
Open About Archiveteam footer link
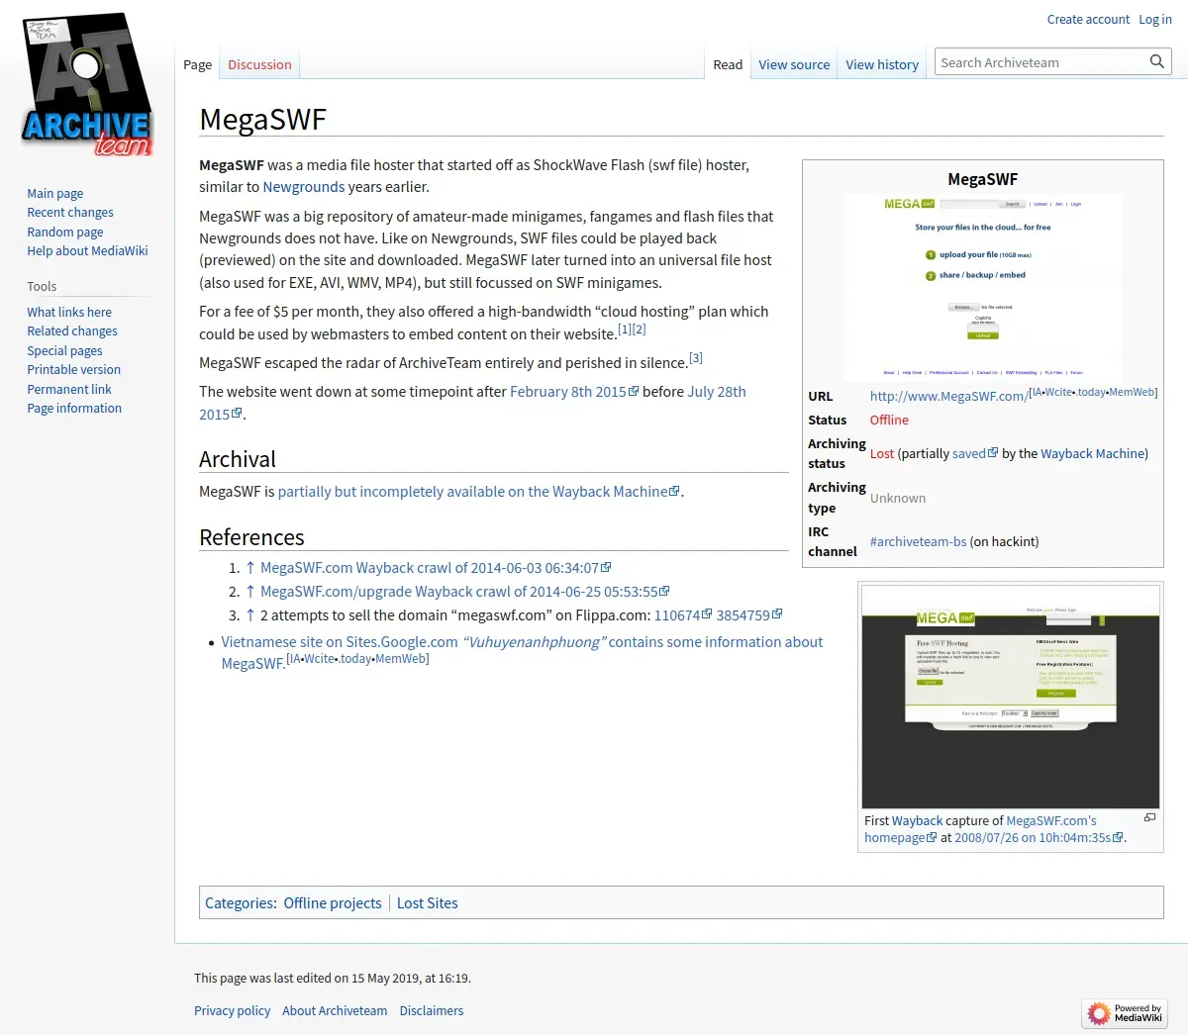335,1010
